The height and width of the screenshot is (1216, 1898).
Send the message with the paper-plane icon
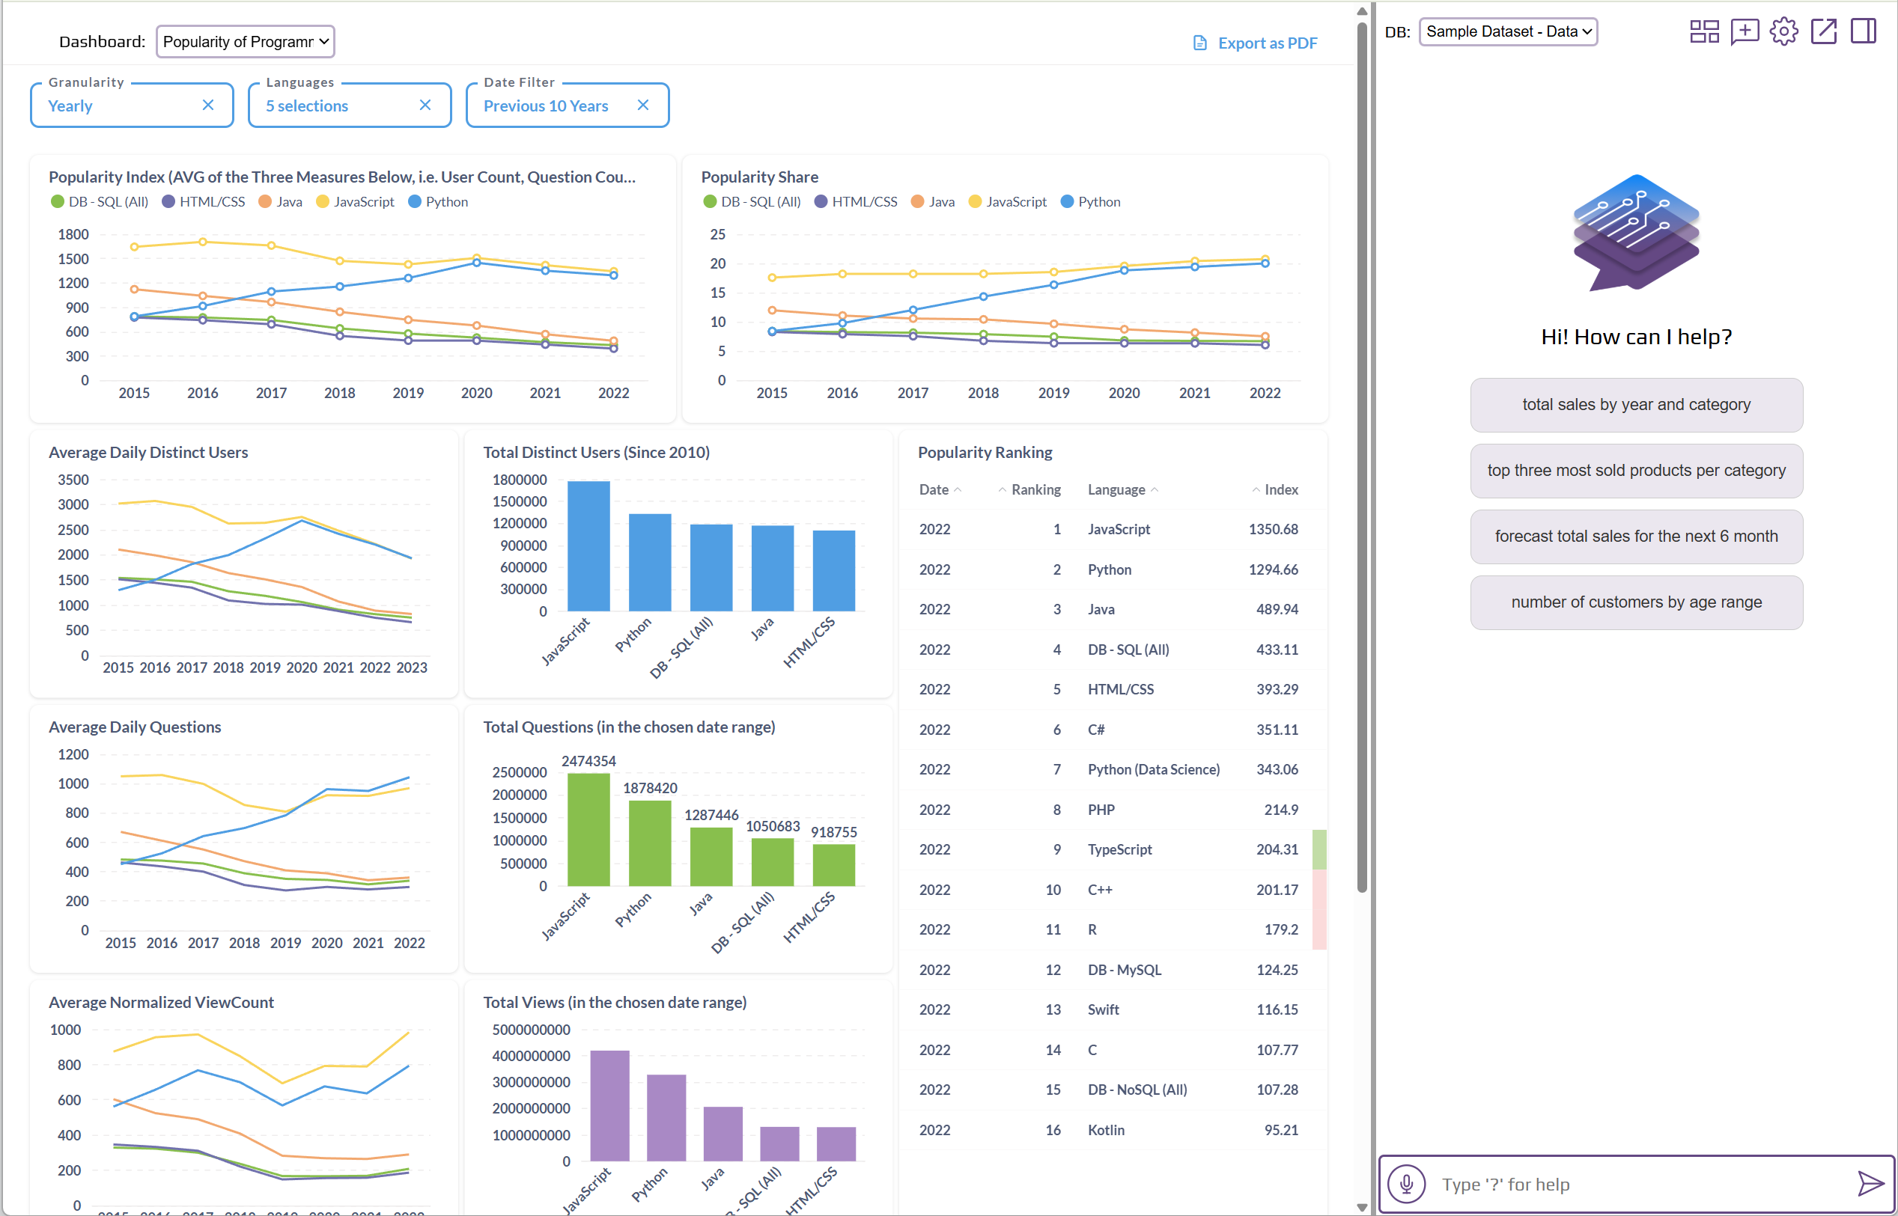pos(1870,1184)
